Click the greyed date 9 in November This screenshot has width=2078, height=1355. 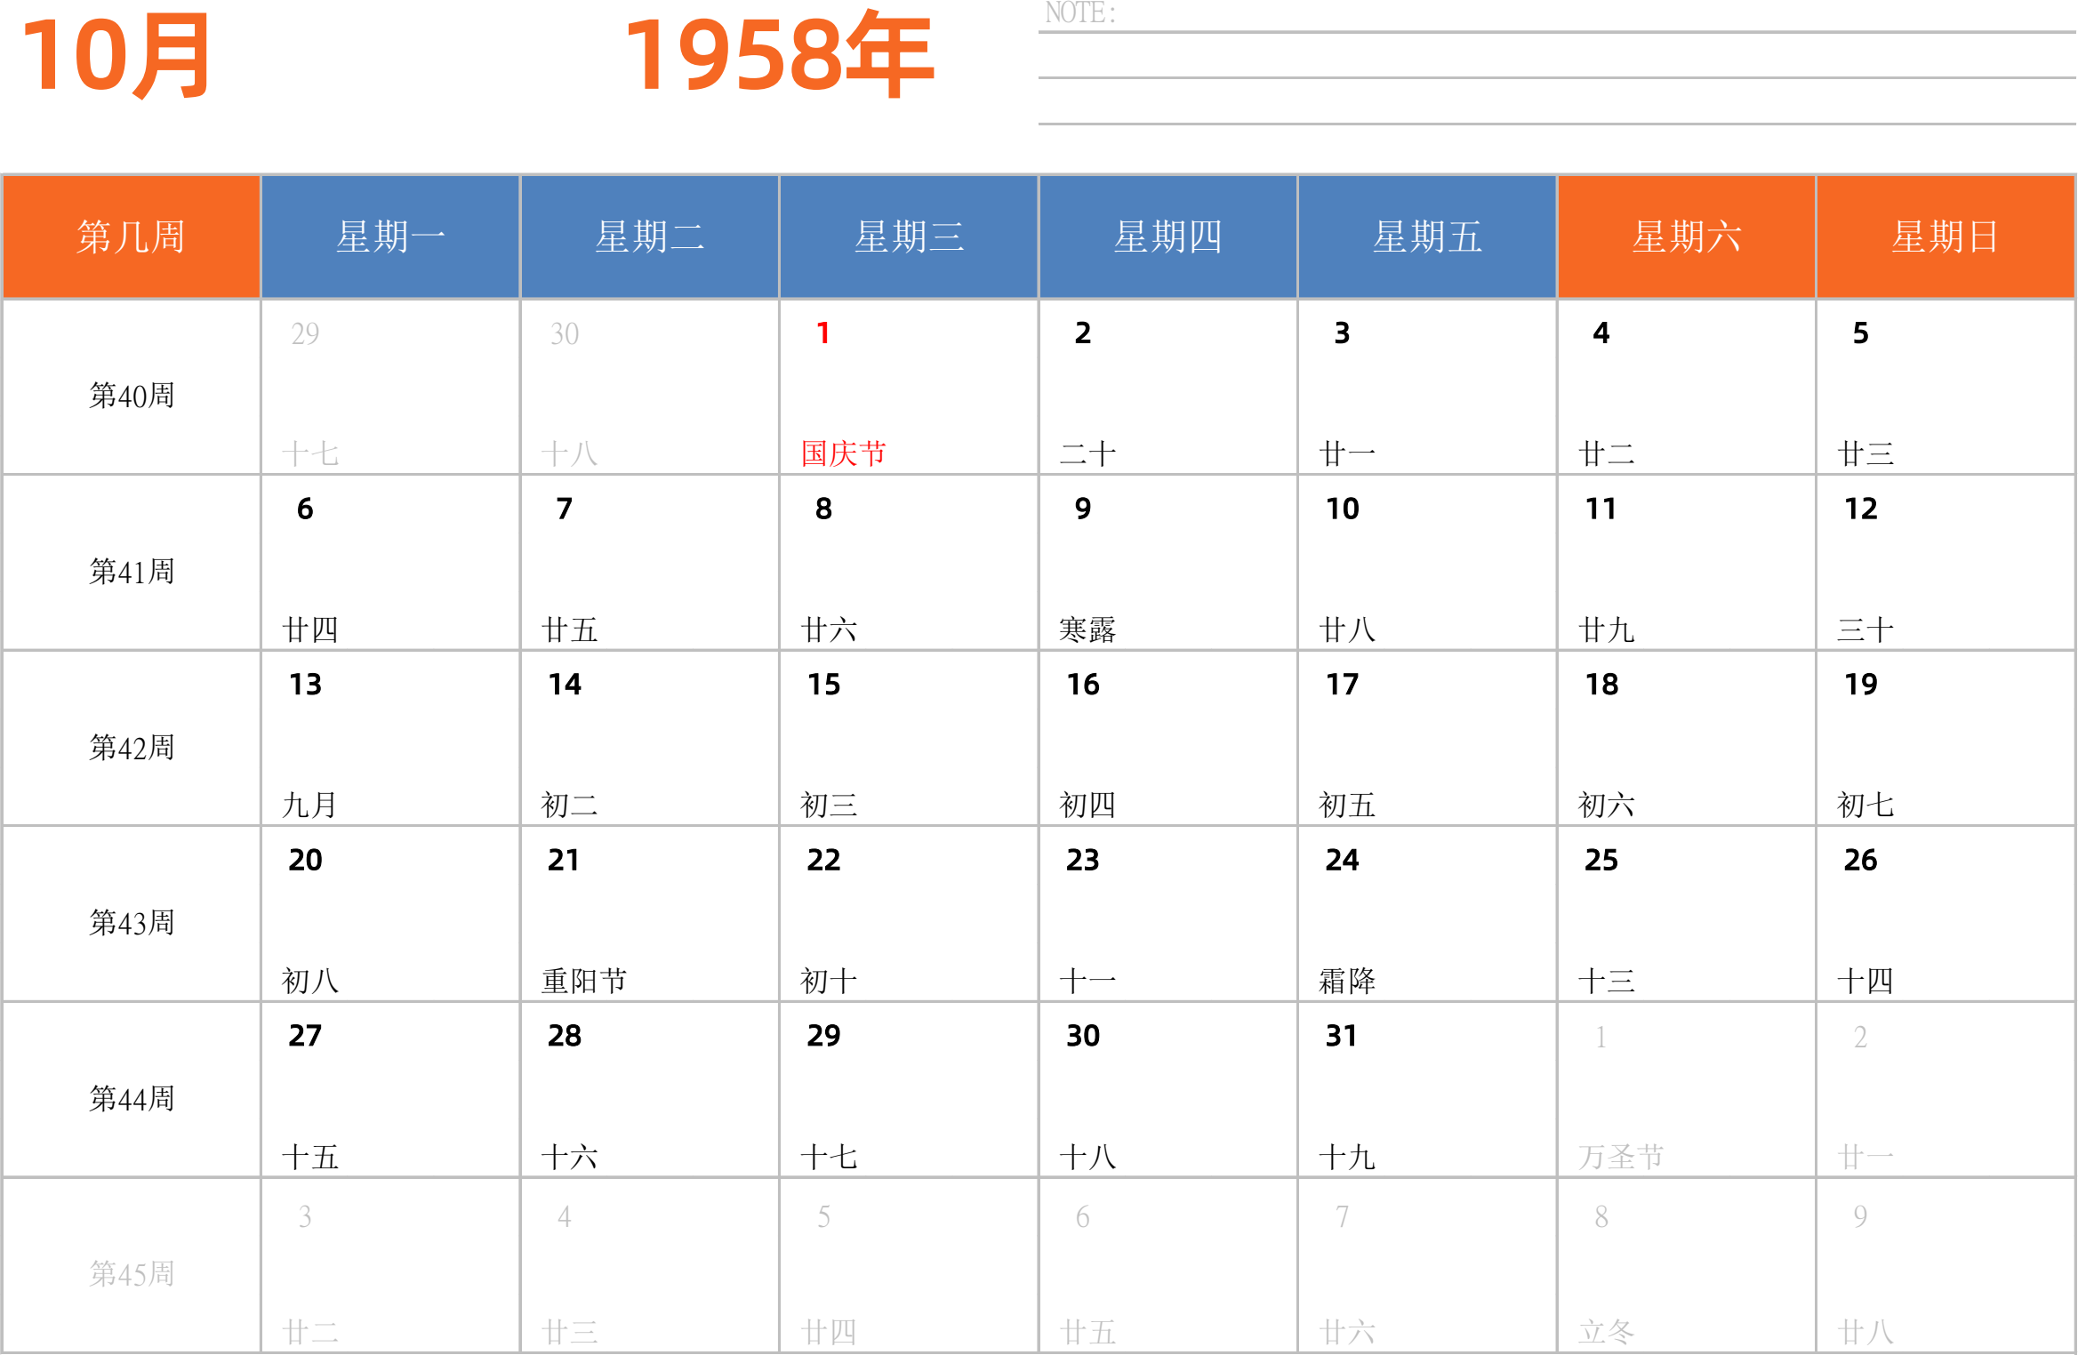click(1860, 1216)
